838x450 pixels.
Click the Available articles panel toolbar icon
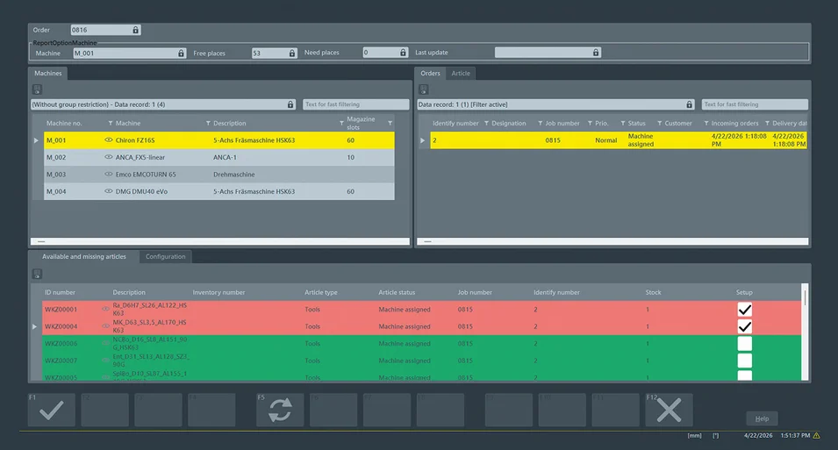click(x=37, y=274)
